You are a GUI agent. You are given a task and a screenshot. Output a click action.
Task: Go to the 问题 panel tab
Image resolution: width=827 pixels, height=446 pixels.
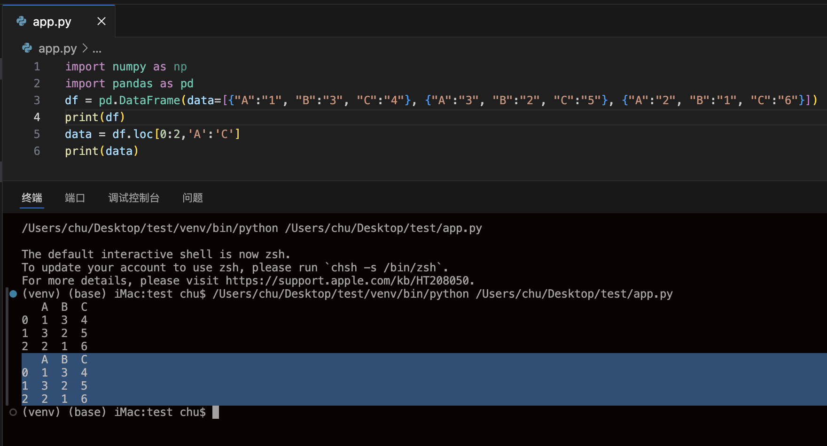click(x=193, y=198)
